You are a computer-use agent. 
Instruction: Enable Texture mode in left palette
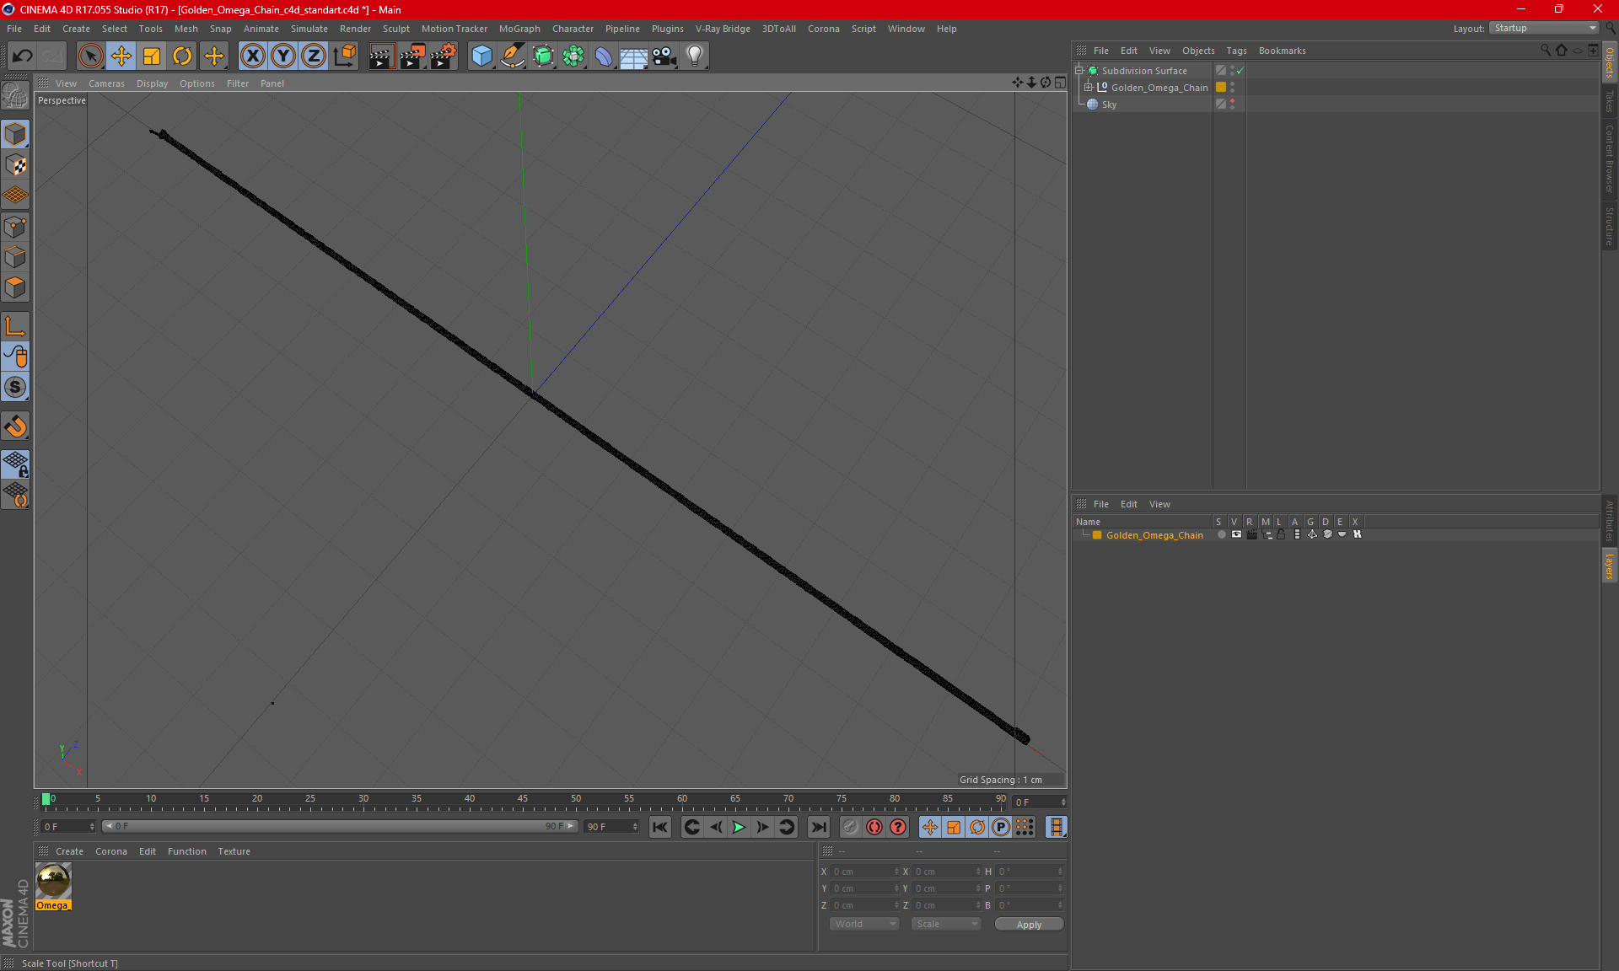coord(15,165)
